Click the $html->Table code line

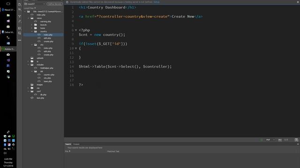(125, 67)
